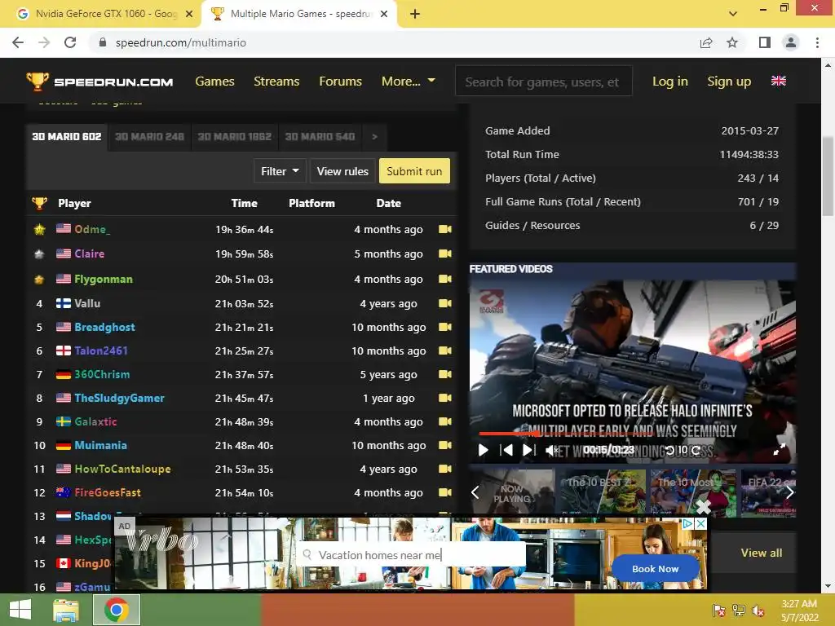Go back to previous page
The image size is (835, 626).
[18, 42]
